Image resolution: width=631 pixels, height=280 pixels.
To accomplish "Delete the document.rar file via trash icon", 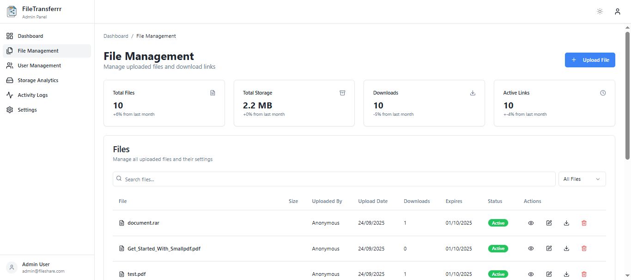I will [x=584, y=223].
